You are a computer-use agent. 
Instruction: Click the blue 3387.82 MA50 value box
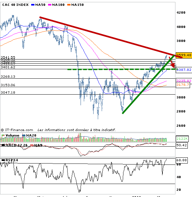[x=184, y=70]
